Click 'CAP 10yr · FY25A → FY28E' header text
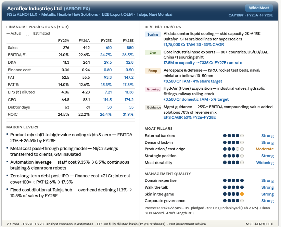The height and width of the screenshot is (227, 281). coord(251,15)
